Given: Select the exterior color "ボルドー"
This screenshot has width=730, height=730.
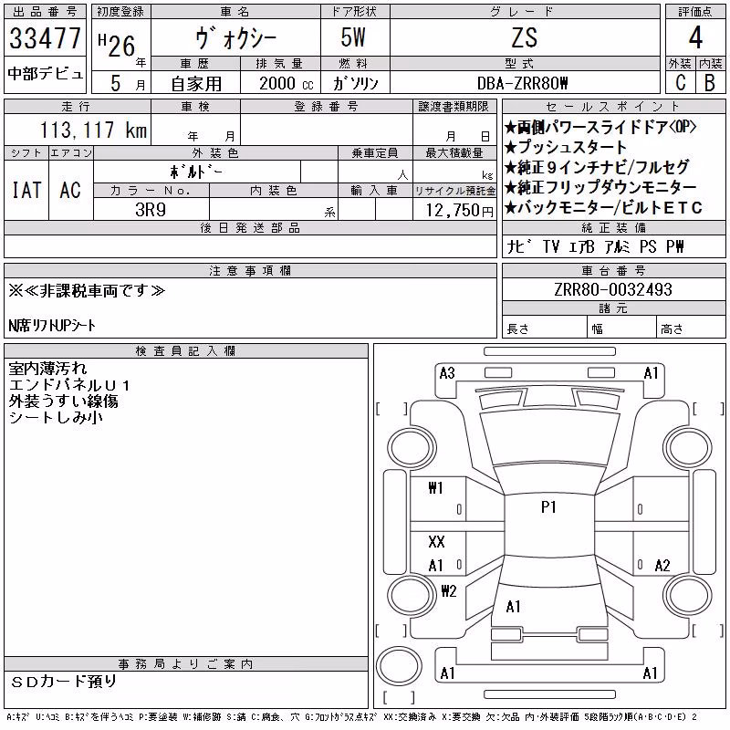Looking at the screenshot, I should point(196,172).
